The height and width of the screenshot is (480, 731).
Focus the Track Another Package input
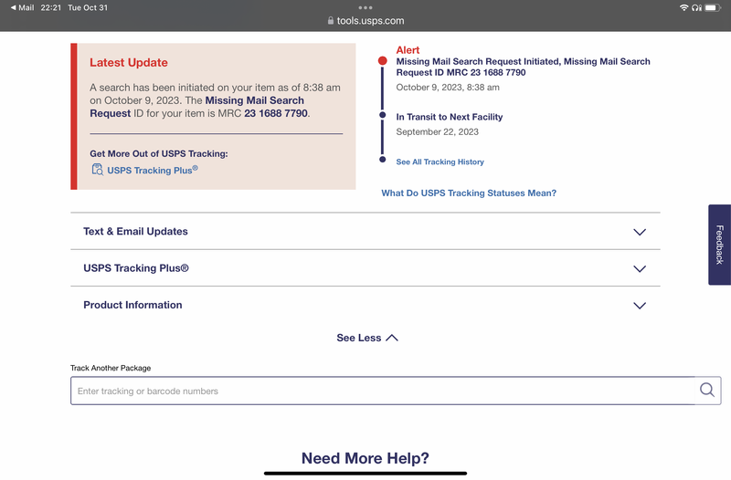(x=384, y=391)
